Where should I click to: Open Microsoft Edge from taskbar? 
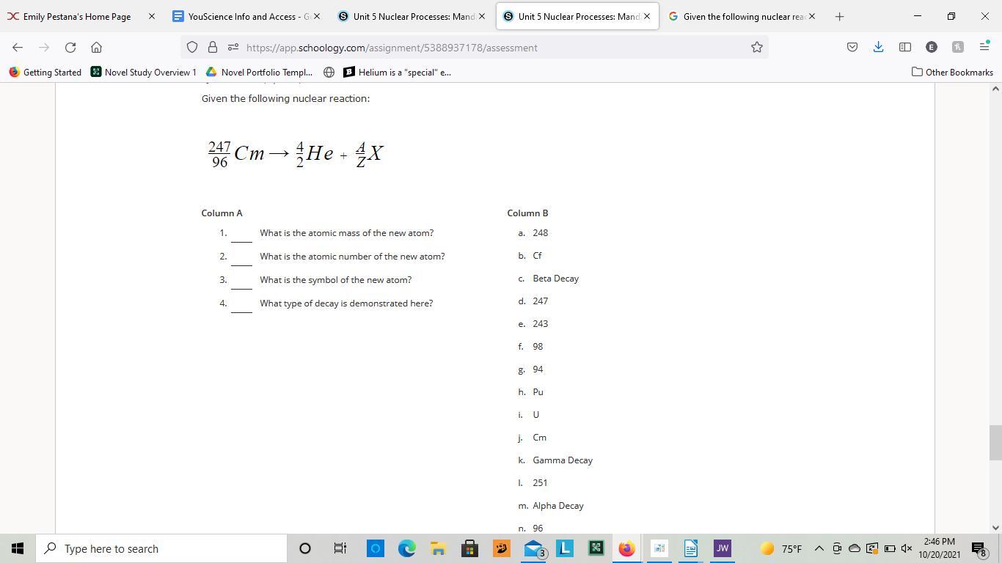point(406,548)
